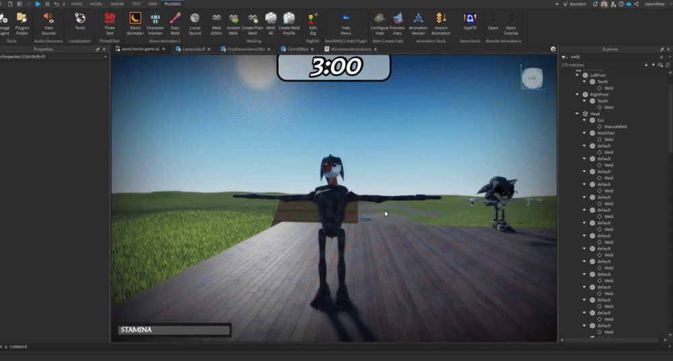Open the notifications bell
Viewport: 673px width, 361px height.
tap(595, 4)
